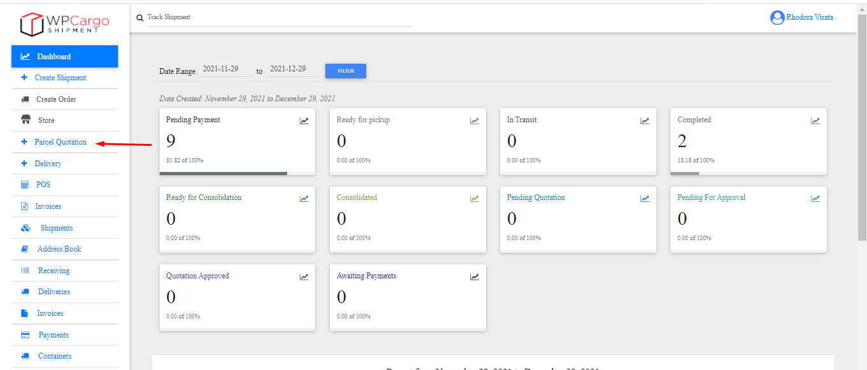This screenshot has width=867, height=370.
Task: Open Rhodora Virata profile link
Action: pos(809,17)
